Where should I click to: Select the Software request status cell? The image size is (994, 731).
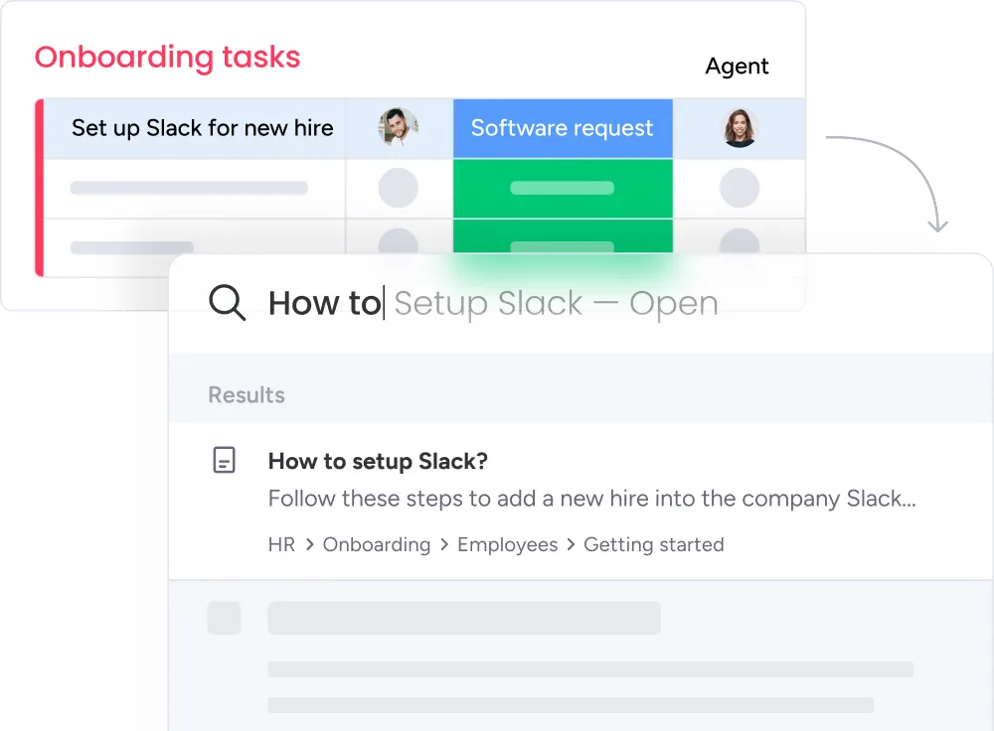563,128
